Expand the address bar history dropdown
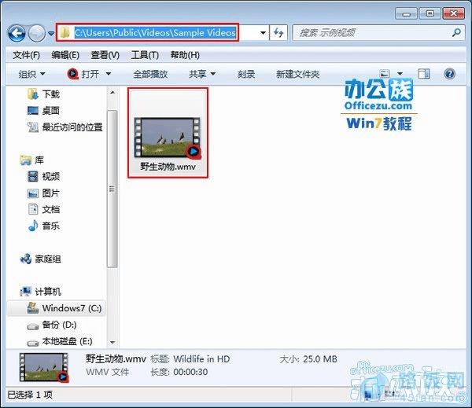Image resolution: width=472 pixels, height=408 pixels. pos(263,33)
